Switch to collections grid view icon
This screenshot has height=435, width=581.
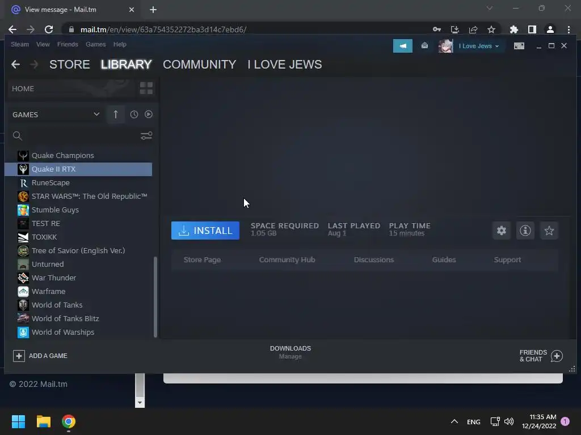(146, 88)
